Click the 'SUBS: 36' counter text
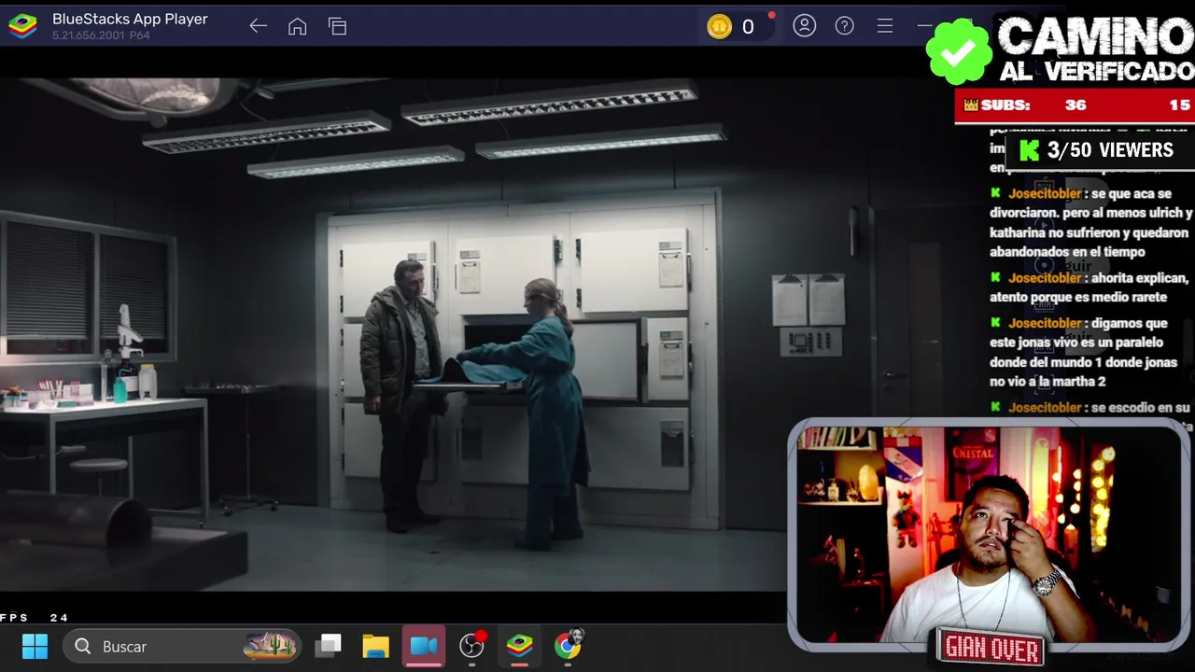 tap(1033, 105)
